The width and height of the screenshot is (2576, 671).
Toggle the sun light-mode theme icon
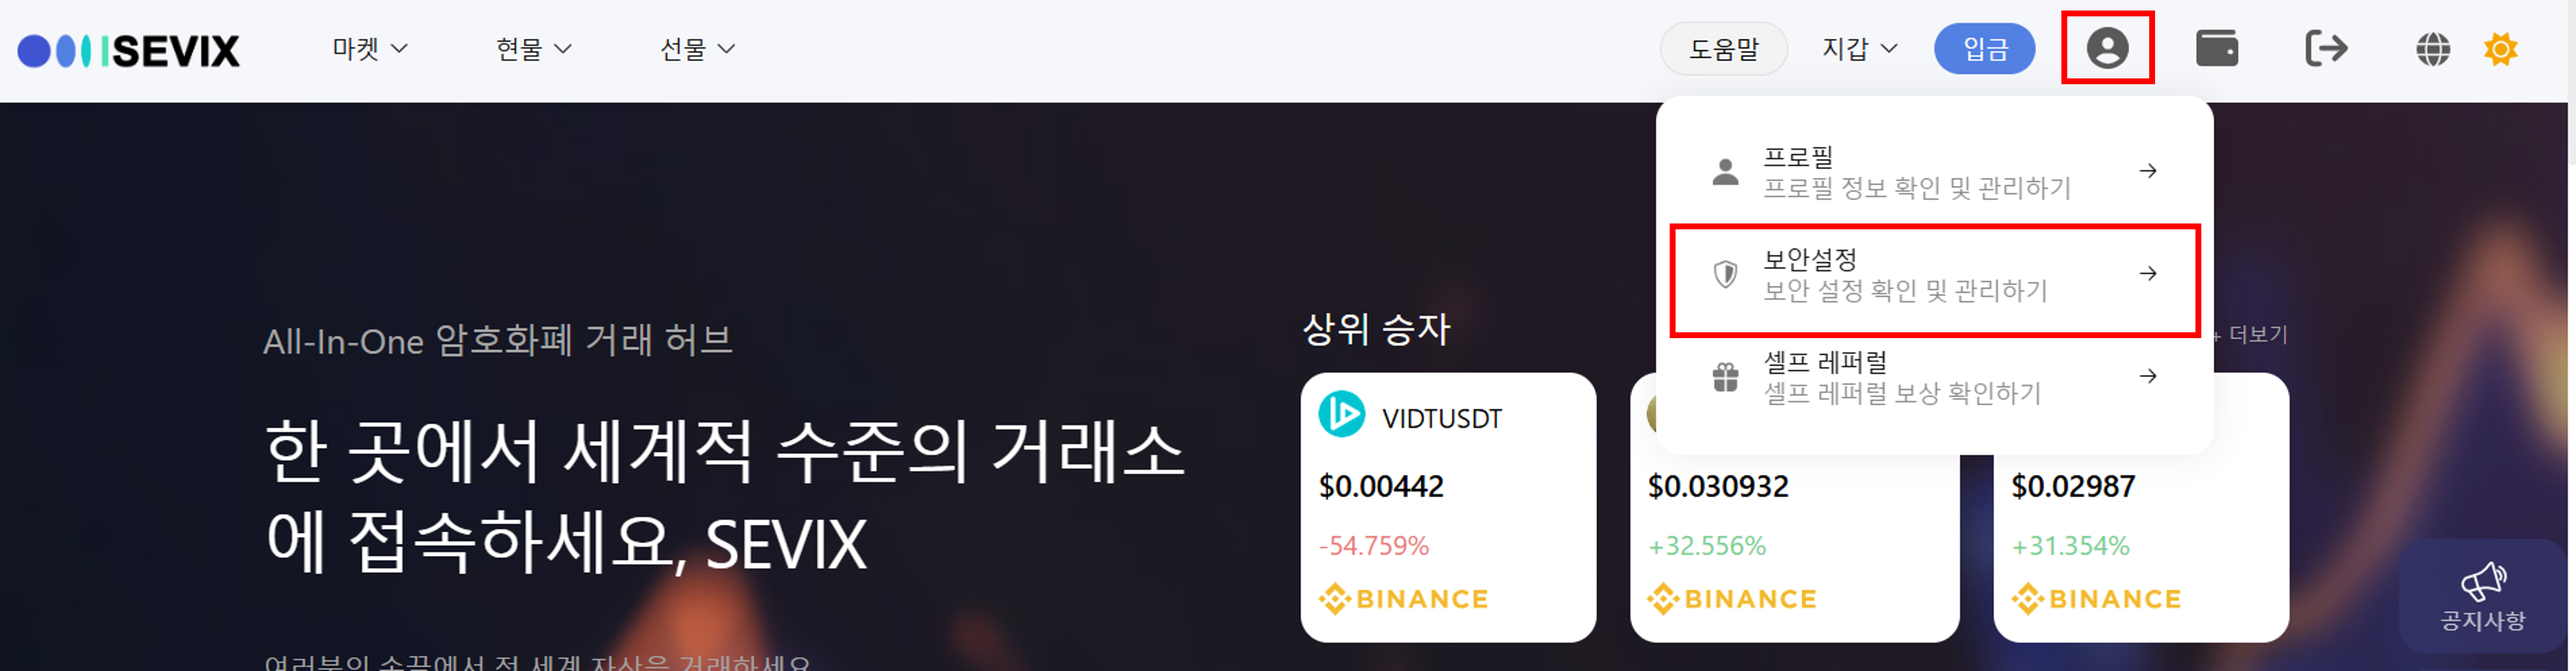[2500, 49]
